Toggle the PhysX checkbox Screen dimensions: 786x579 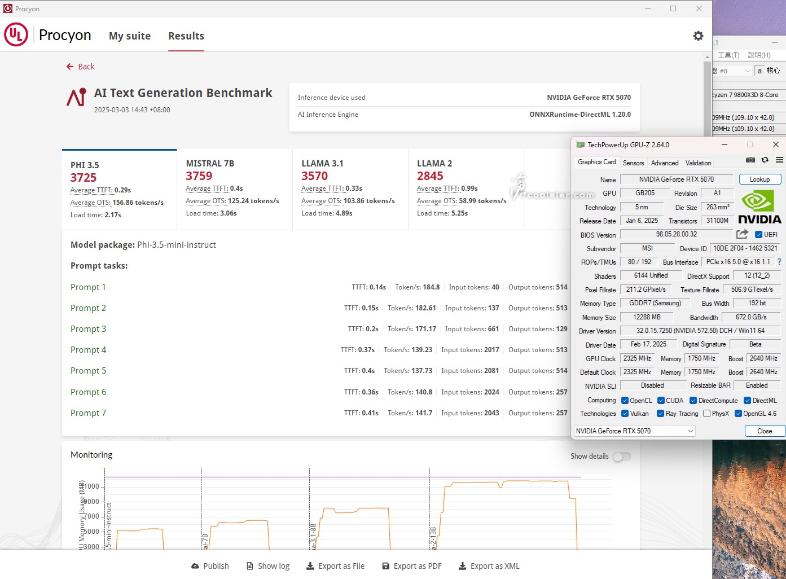point(706,414)
